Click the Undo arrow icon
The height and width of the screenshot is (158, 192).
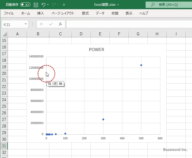click(43, 5)
